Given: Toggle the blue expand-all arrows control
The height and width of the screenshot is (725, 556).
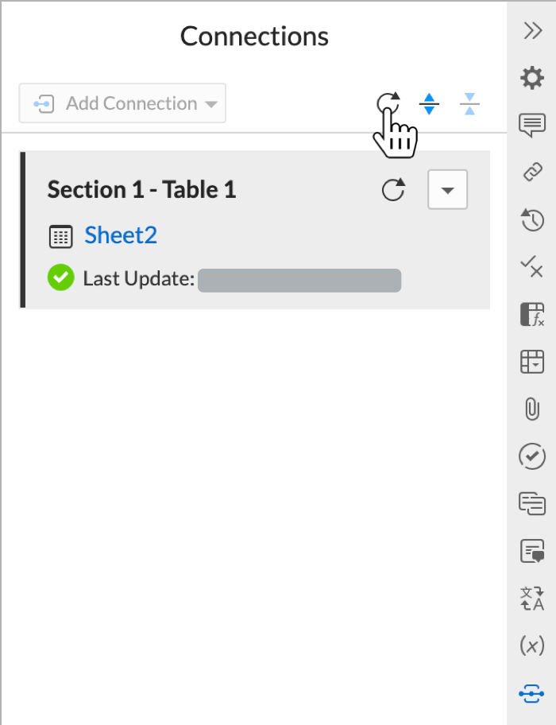Looking at the screenshot, I should point(429,103).
